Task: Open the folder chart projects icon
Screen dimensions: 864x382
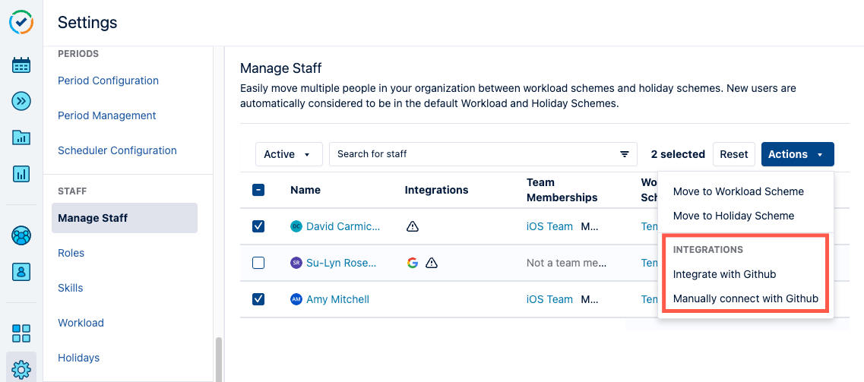Action: 21,137
